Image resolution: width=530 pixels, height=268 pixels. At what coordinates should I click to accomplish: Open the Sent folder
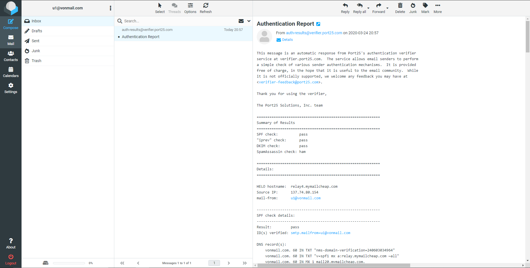click(x=68, y=41)
